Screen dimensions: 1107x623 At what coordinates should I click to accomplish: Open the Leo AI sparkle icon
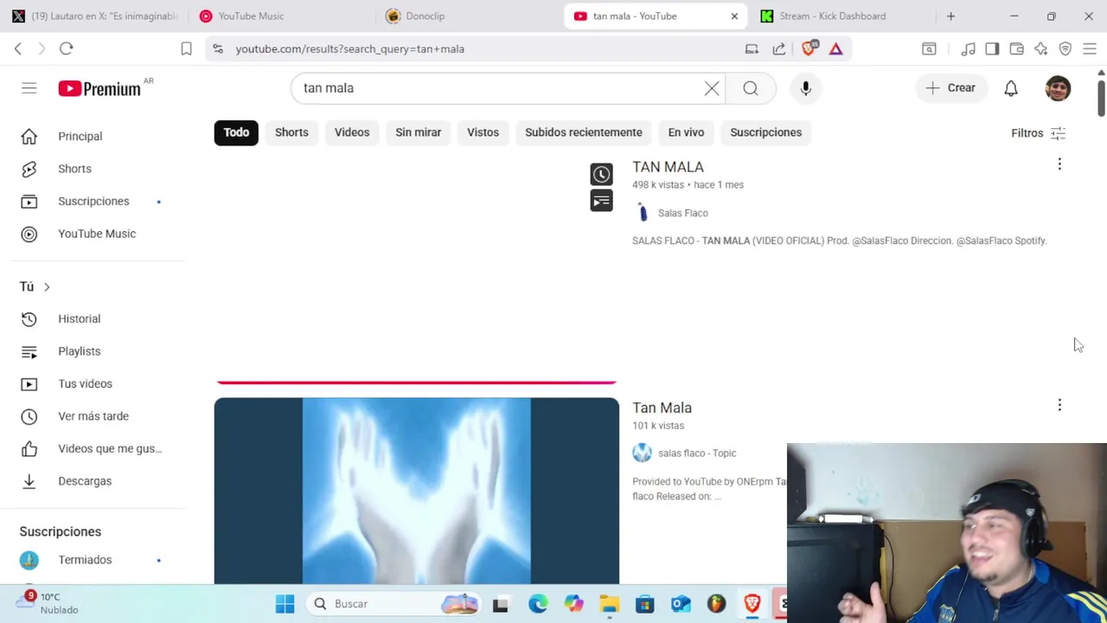[1041, 49]
